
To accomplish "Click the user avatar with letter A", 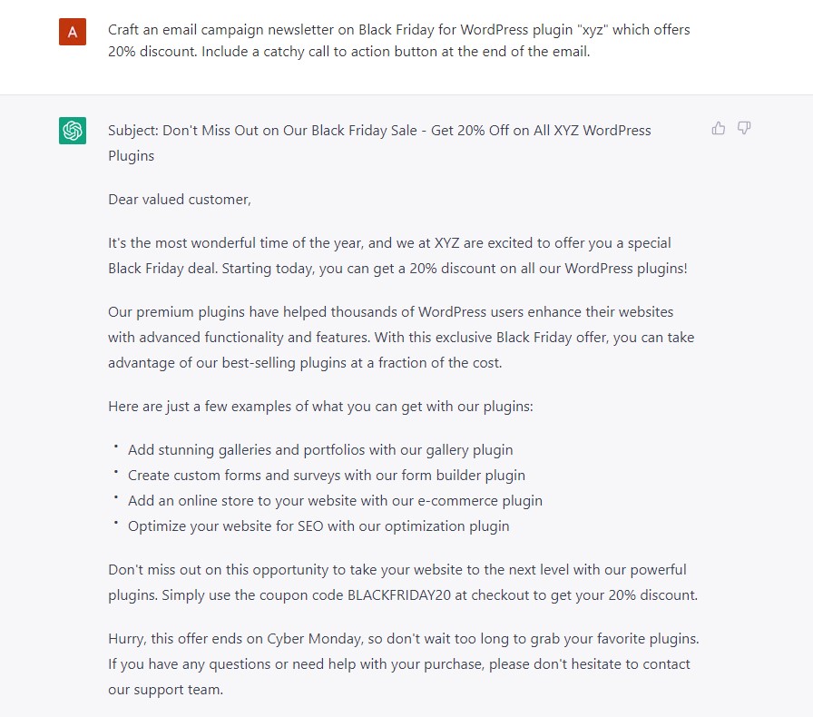I will [73, 32].
